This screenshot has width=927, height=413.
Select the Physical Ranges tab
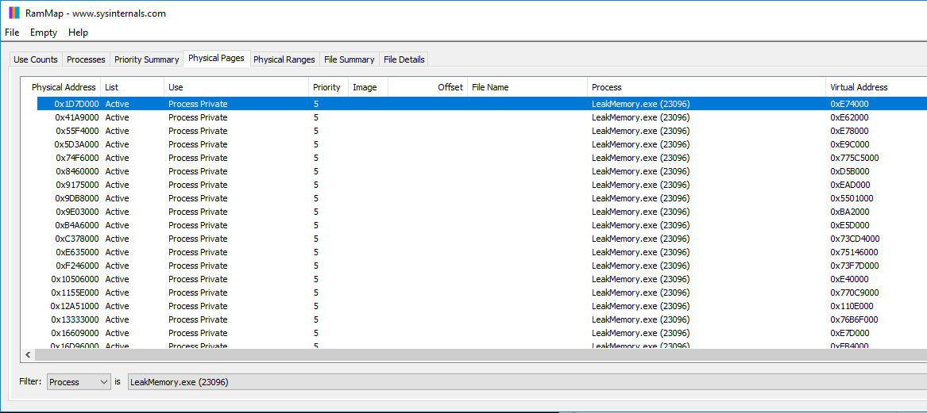[x=284, y=59]
